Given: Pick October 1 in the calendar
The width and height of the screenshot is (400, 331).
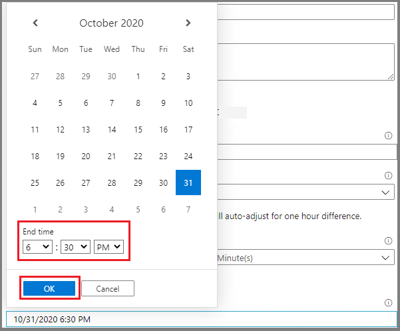Looking at the screenshot, I should point(138,77).
